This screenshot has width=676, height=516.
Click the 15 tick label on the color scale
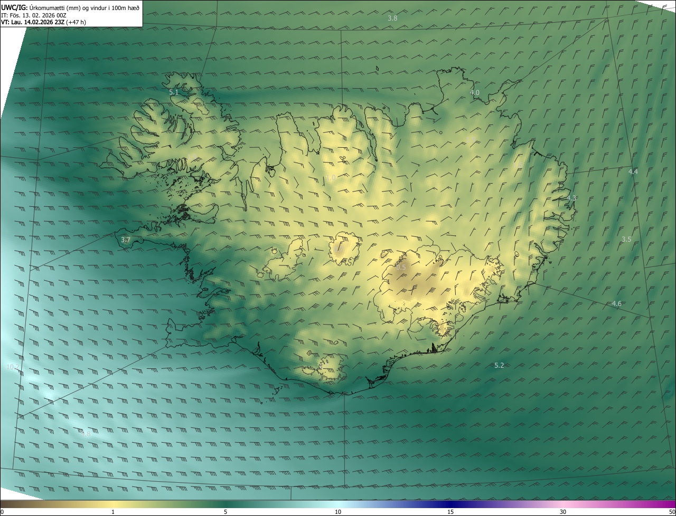[450, 512]
